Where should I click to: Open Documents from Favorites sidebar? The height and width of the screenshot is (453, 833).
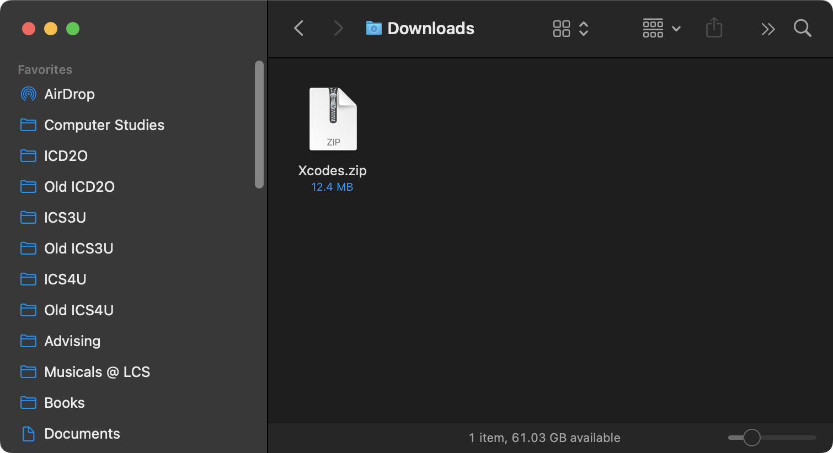(x=82, y=434)
